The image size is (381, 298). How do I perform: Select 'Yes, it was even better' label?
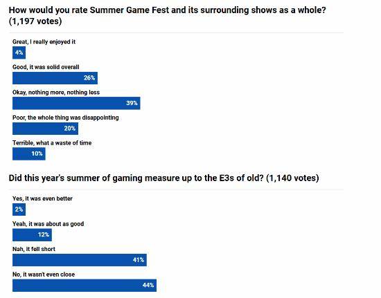tap(42, 198)
